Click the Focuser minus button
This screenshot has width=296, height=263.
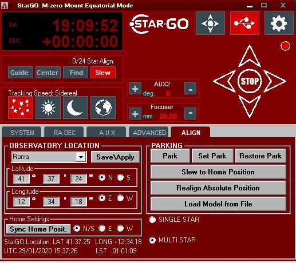click(190, 114)
